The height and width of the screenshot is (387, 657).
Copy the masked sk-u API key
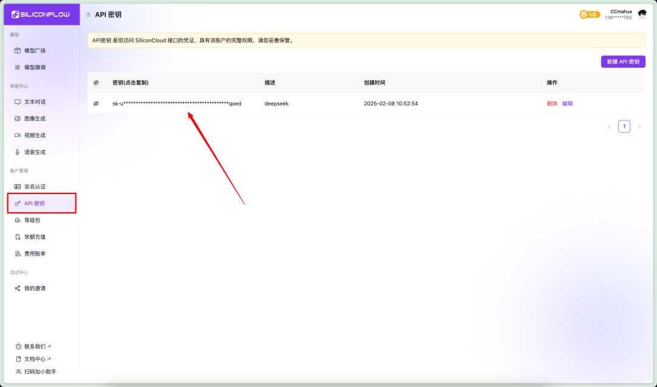176,103
